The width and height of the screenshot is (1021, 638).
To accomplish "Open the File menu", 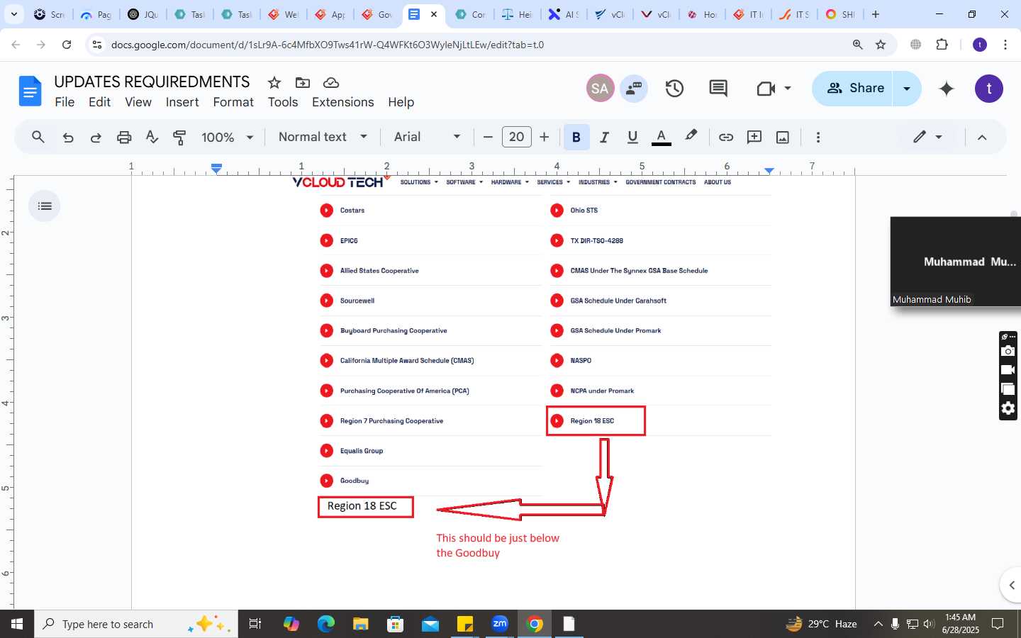I will [x=65, y=102].
